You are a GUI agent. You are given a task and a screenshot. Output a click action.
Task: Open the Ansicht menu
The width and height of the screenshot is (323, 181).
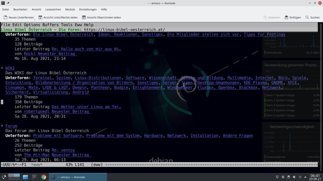[36, 9]
